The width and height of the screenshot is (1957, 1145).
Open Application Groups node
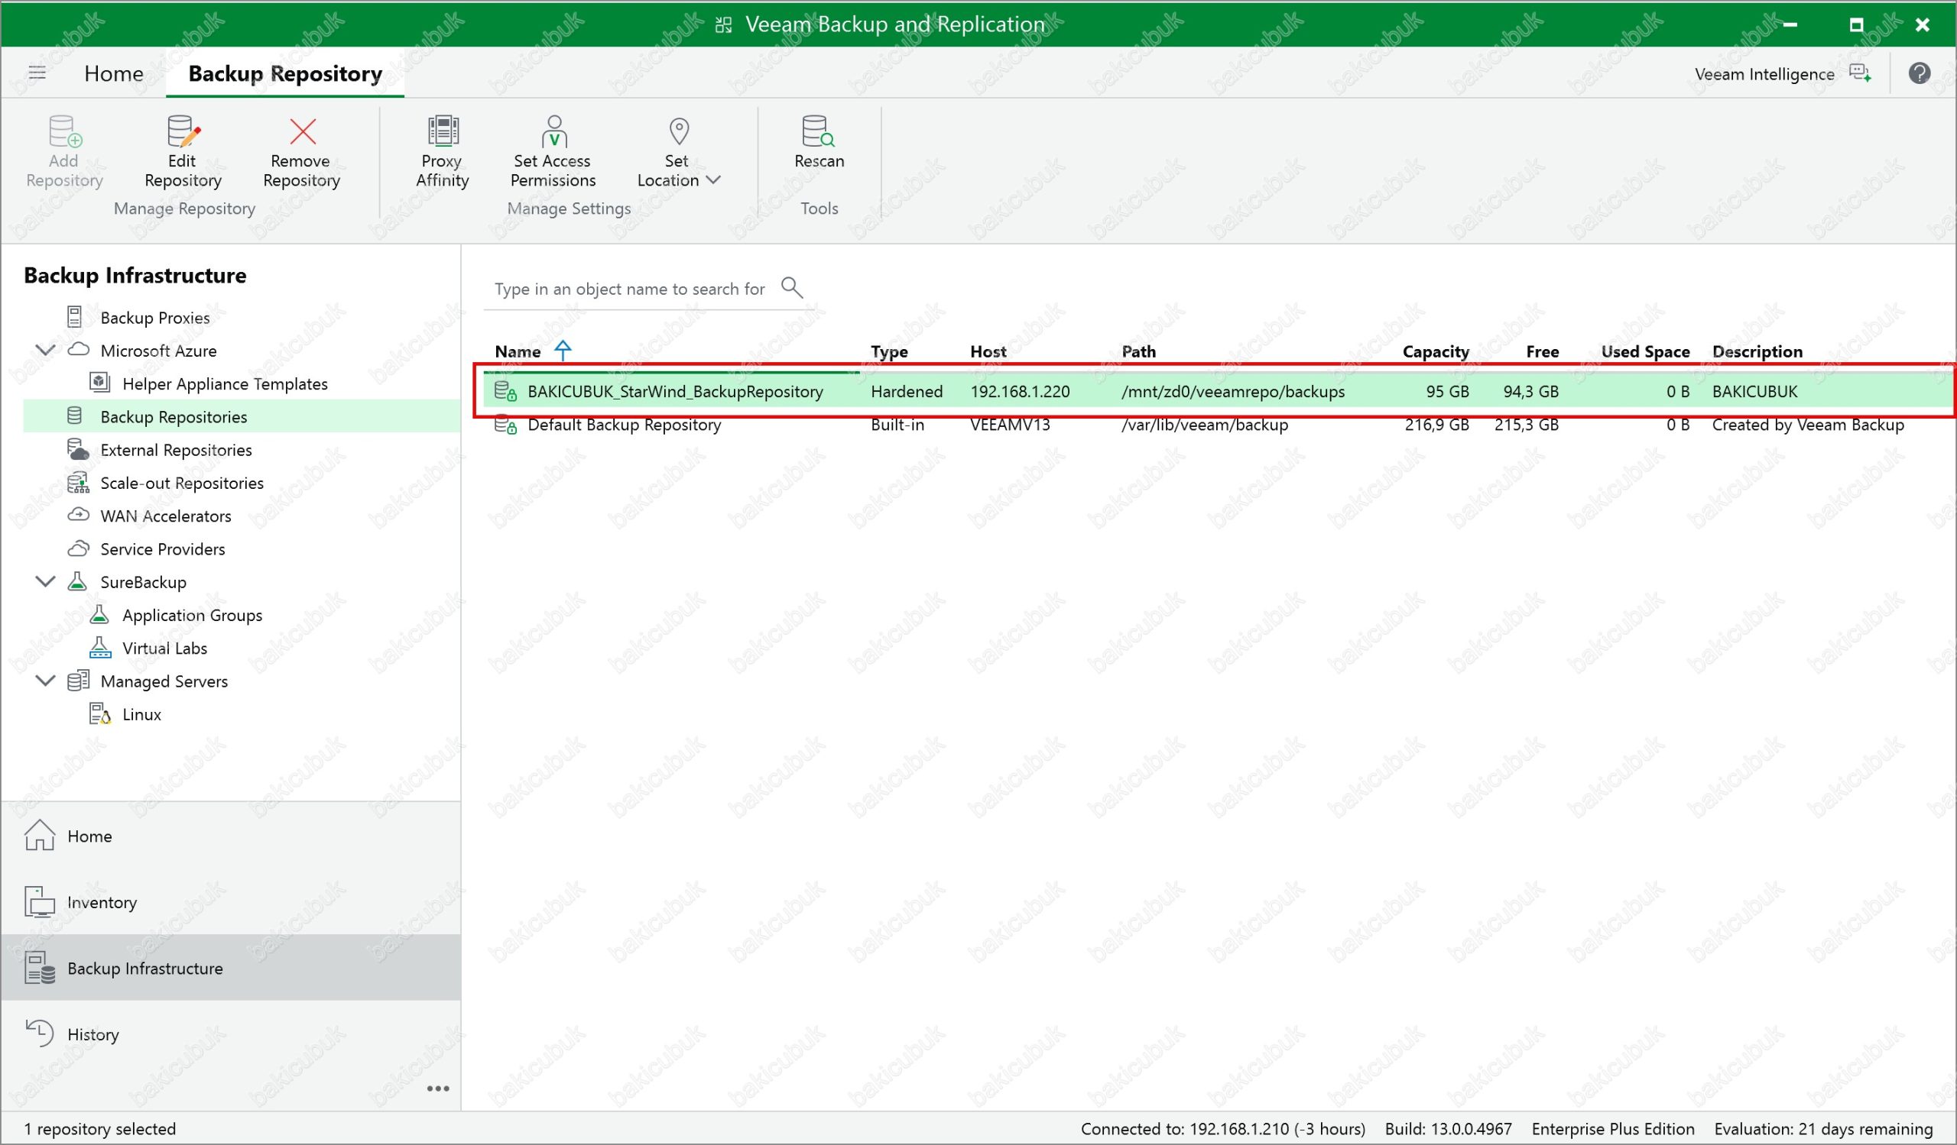point(192,615)
